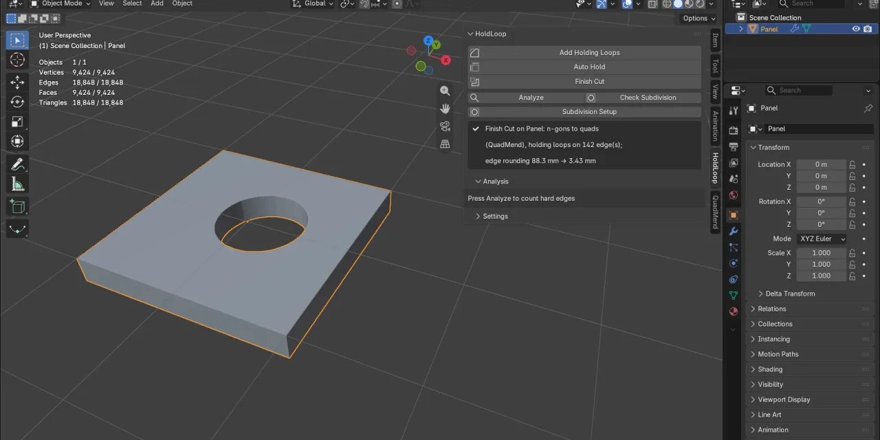Toggle X-ray display in viewport header

pyautogui.click(x=652, y=4)
